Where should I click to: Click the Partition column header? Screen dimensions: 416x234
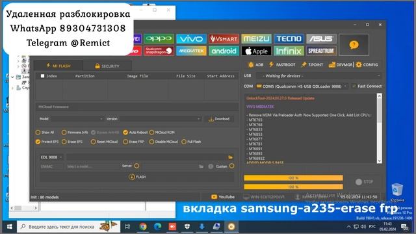85,76
